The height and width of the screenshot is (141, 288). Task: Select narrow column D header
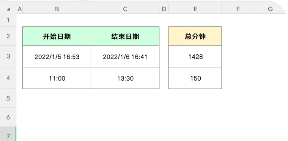click(164, 9)
